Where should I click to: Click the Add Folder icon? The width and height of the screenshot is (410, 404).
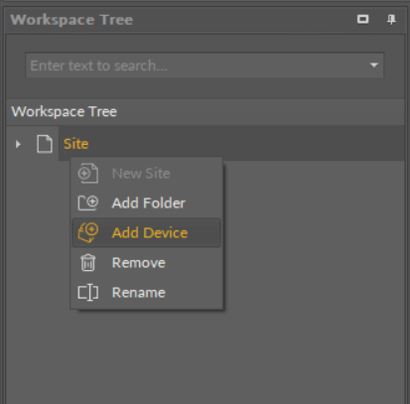[x=88, y=202]
